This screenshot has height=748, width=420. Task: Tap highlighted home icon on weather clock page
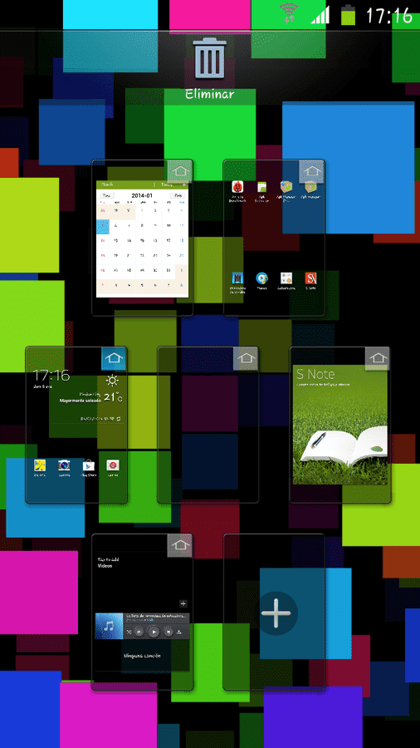point(115,359)
